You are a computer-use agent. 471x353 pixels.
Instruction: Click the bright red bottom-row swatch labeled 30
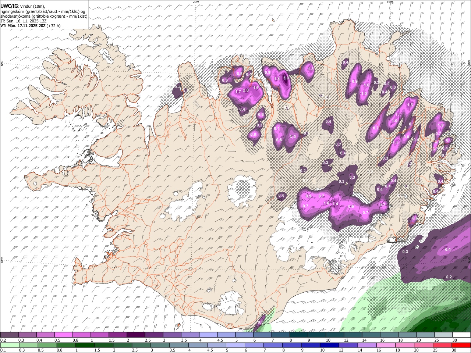[x=461, y=345]
